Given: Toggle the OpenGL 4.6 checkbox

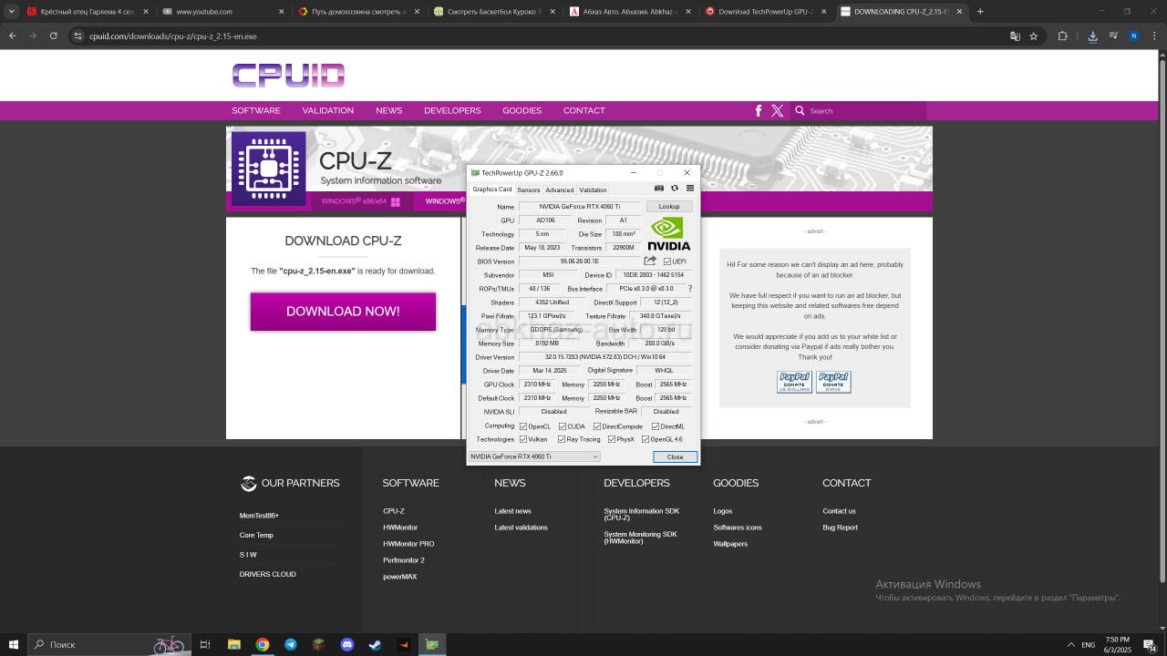Looking at the screenshot, I should pos(645,439).
